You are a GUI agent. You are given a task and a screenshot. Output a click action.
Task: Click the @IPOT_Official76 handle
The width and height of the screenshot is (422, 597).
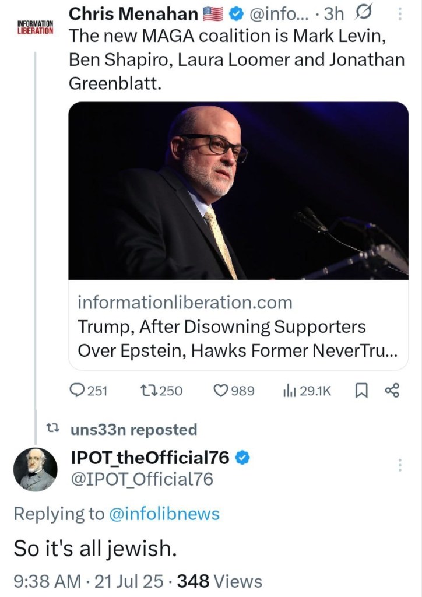(x=141, y=479)
